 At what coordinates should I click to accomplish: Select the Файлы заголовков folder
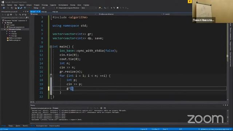coord(15,38)
